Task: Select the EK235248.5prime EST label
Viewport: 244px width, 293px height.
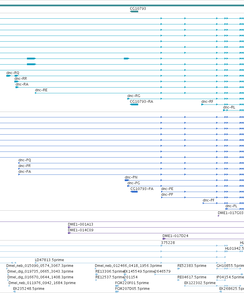Action: pos(29,289)
